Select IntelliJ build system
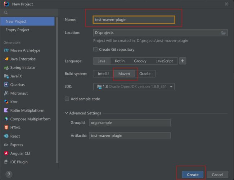 coord(103,74)
